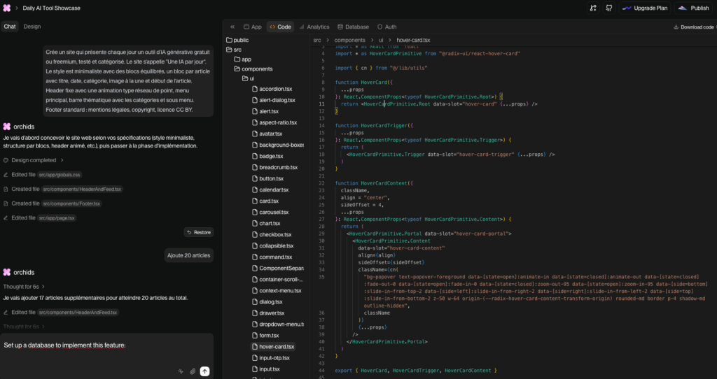This screenshot has width=717, height=379.
Task: Click the sparkle enhance prompt icon
Action: 181,371
